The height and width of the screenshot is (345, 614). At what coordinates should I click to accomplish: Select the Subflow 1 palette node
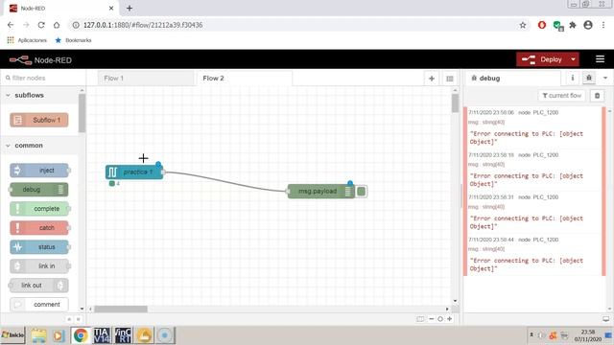(39, 120)
